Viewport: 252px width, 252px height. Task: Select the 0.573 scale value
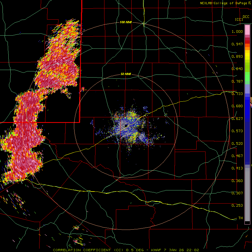coord(237,131)
